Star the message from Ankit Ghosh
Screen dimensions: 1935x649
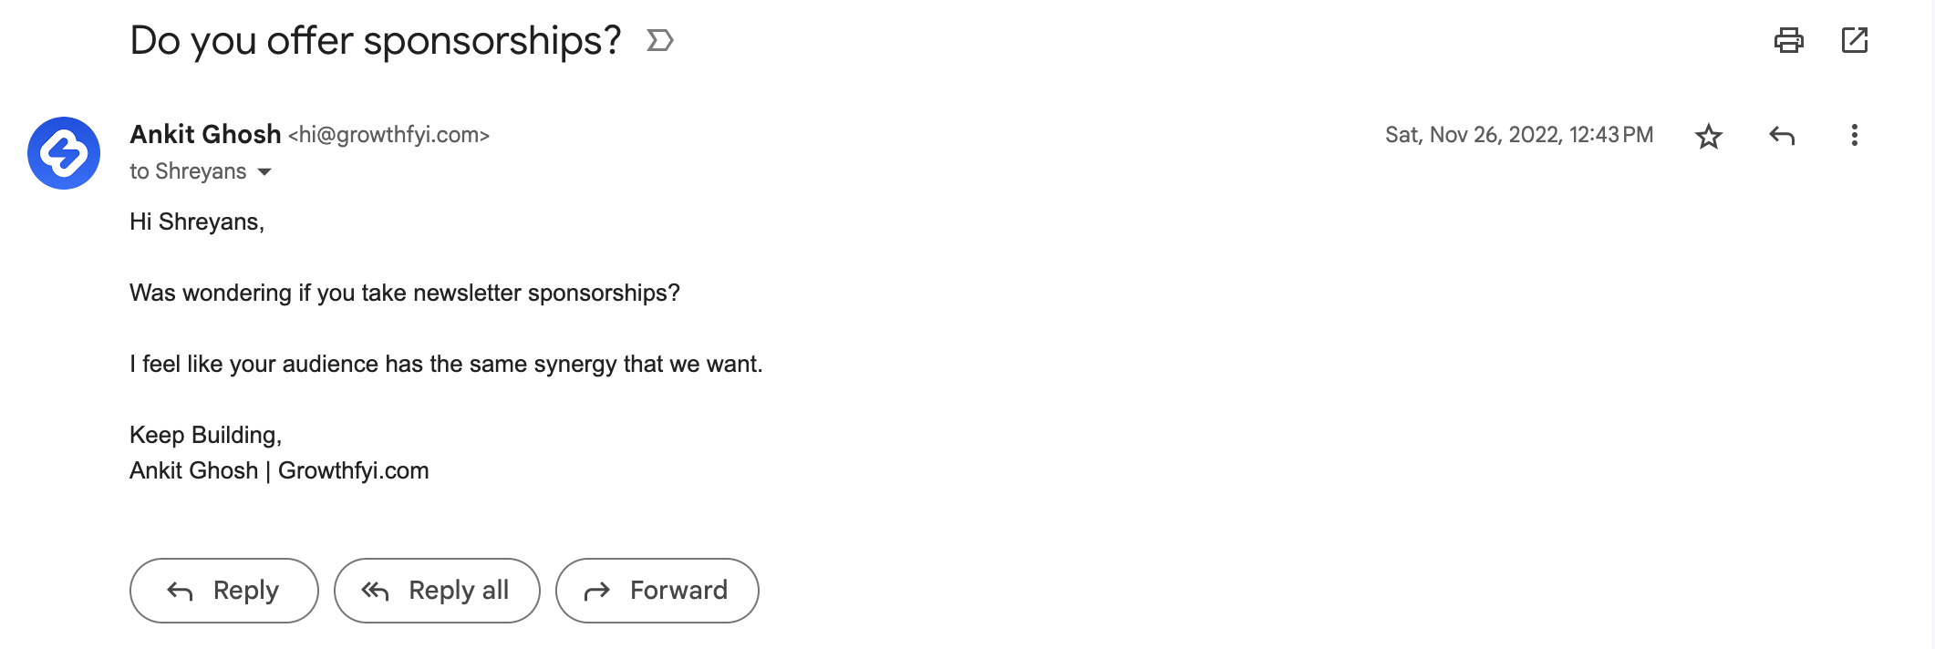pyautogui.click(x=1708, y=136)
